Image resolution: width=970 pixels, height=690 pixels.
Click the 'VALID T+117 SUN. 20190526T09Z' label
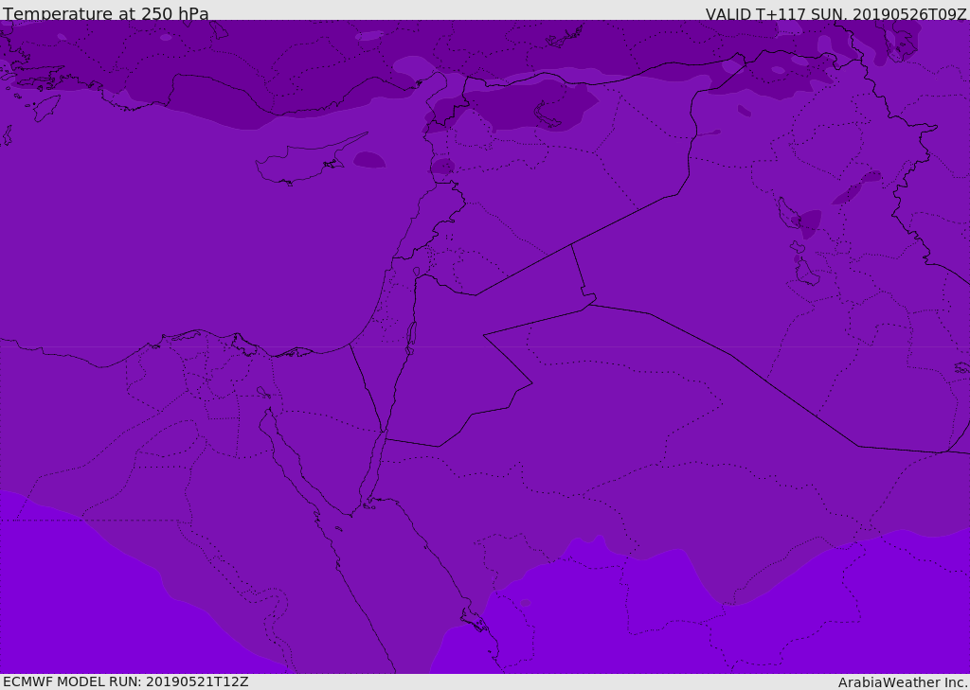(x=835, y=13)
